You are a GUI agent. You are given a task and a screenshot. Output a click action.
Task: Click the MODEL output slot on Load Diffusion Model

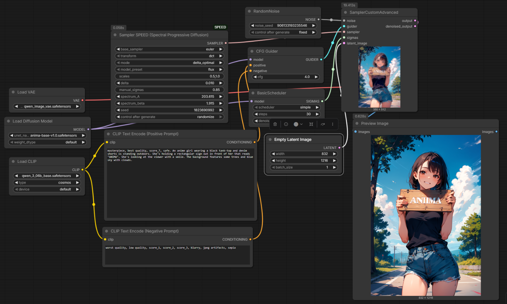(x=88, y=129)
